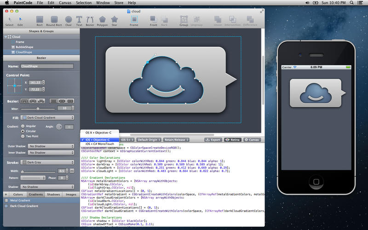Viewport: 368px width, 230px height.
Task: Choose the Bezier drawing tool
Action: 89,19
